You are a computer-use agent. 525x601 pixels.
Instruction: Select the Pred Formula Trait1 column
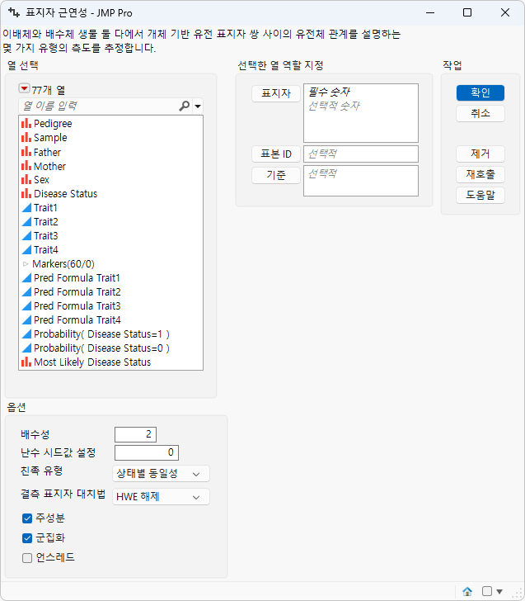pos(77,278)
